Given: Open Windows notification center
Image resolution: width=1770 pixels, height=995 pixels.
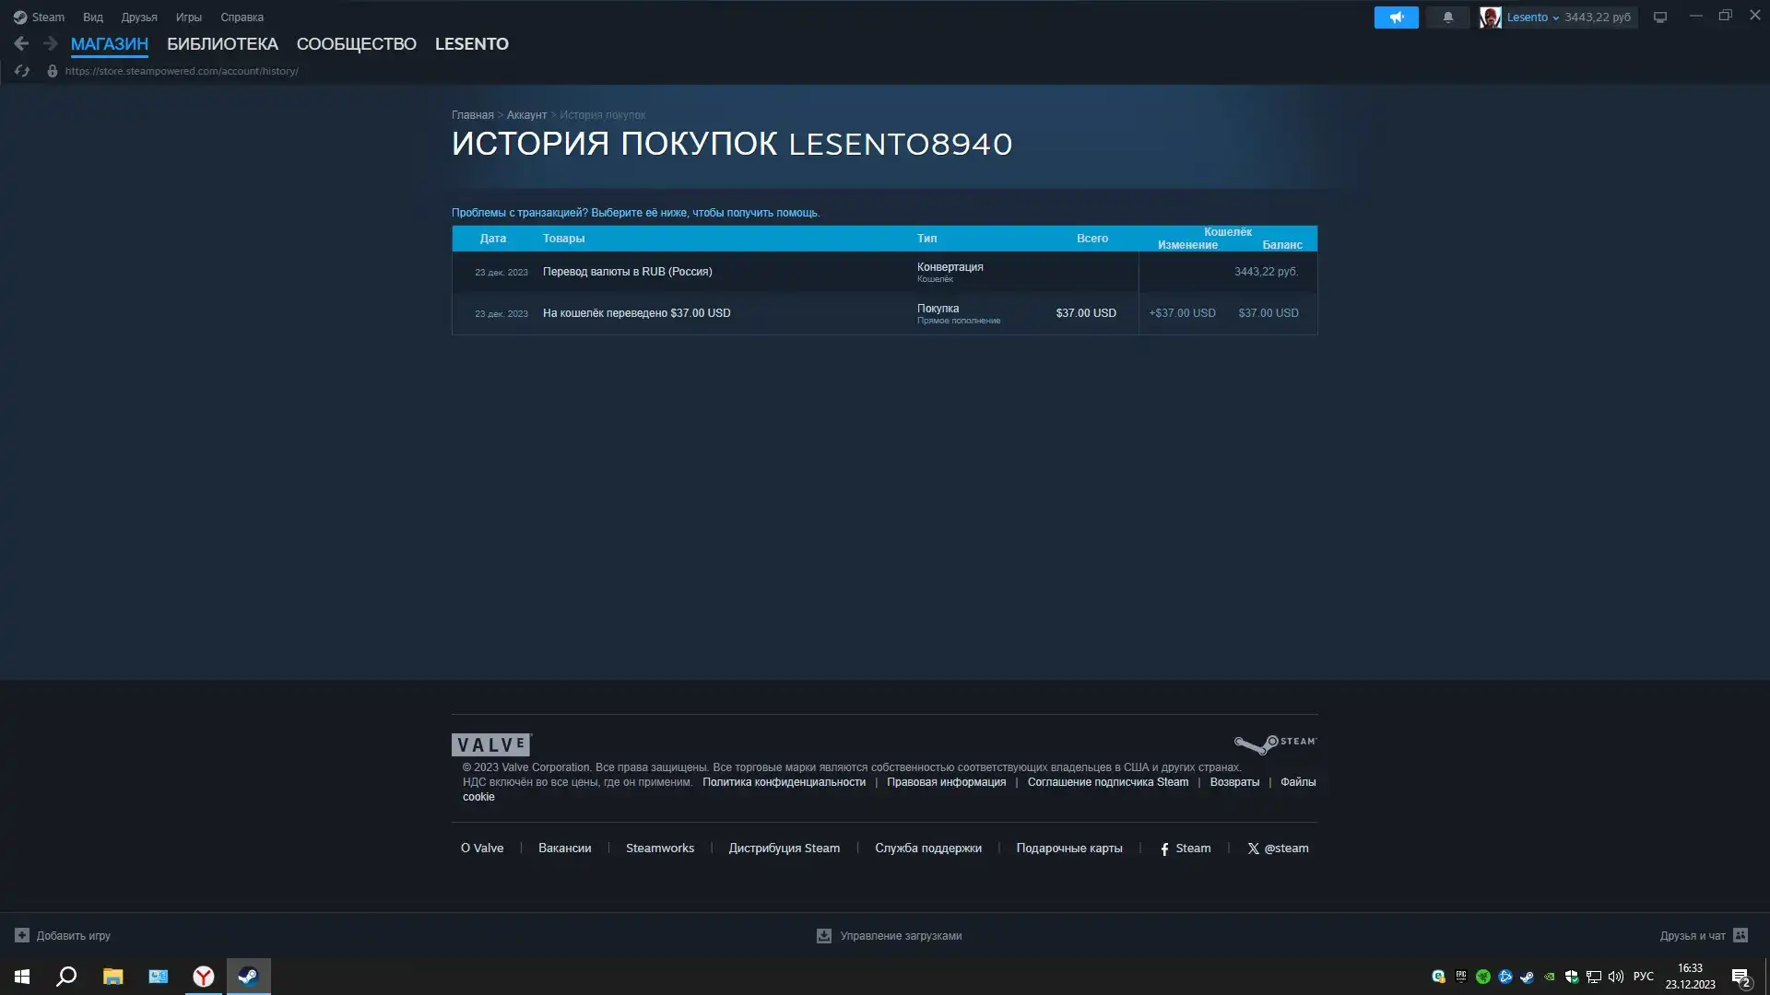Looking at the screenshot, I should 1740,977.
